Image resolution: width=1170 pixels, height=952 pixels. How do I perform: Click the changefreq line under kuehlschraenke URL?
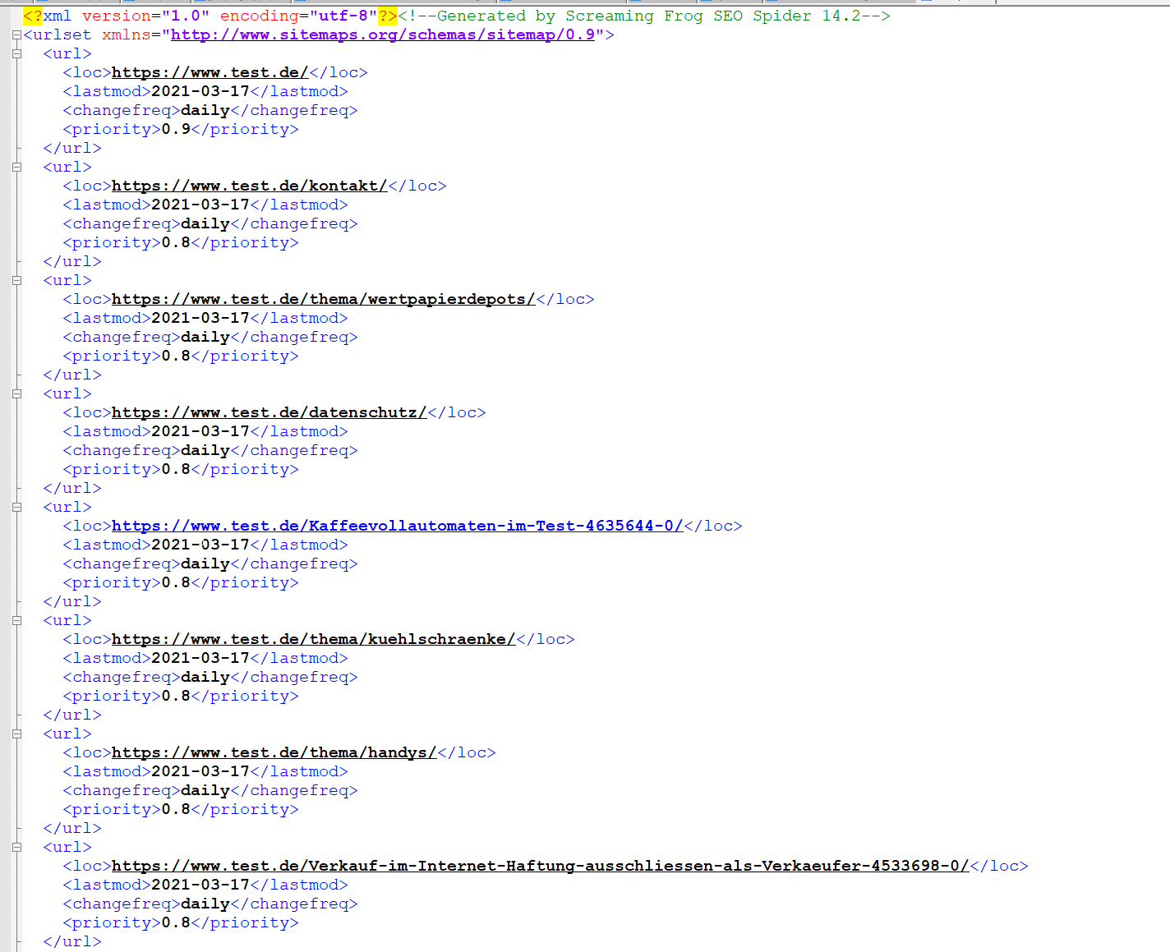(210, 677)
